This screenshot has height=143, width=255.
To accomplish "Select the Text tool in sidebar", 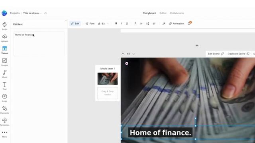I will click(x=4, y=86).
